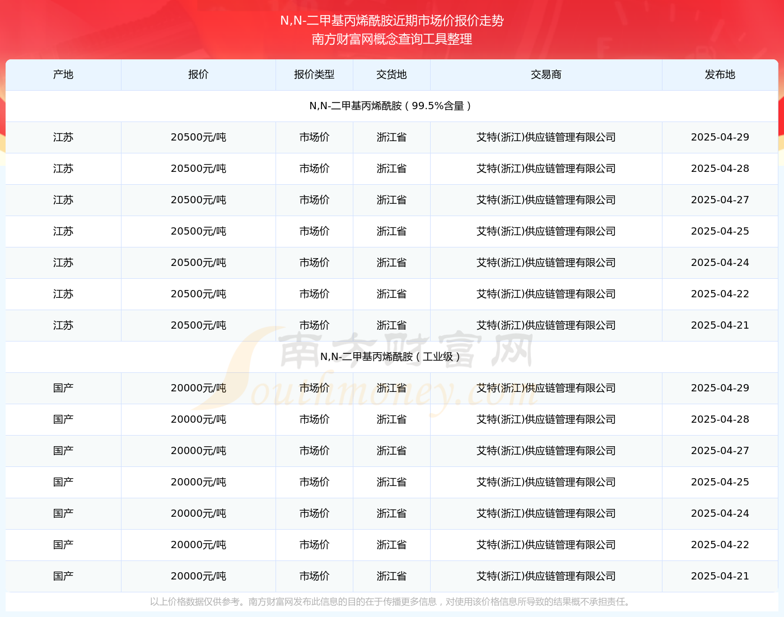Click 艾特(浙江)供应链管理有限公司 in 江苏 2025-04-28 row
This screenshot has width=784, height=617.
(x=546, y=169)
